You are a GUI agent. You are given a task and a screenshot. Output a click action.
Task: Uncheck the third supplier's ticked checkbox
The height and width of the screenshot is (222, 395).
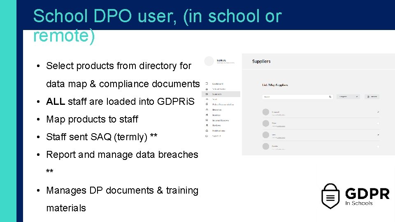click(x=378, y=135)
